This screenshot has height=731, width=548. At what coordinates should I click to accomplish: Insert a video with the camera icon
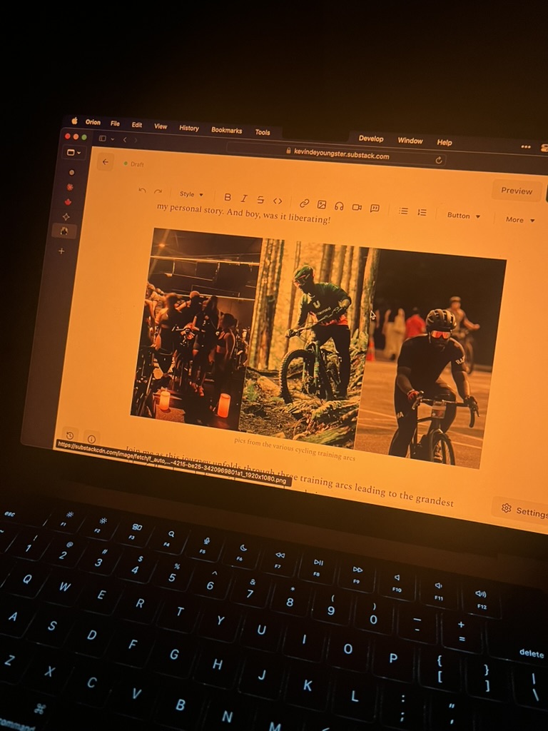357,208
